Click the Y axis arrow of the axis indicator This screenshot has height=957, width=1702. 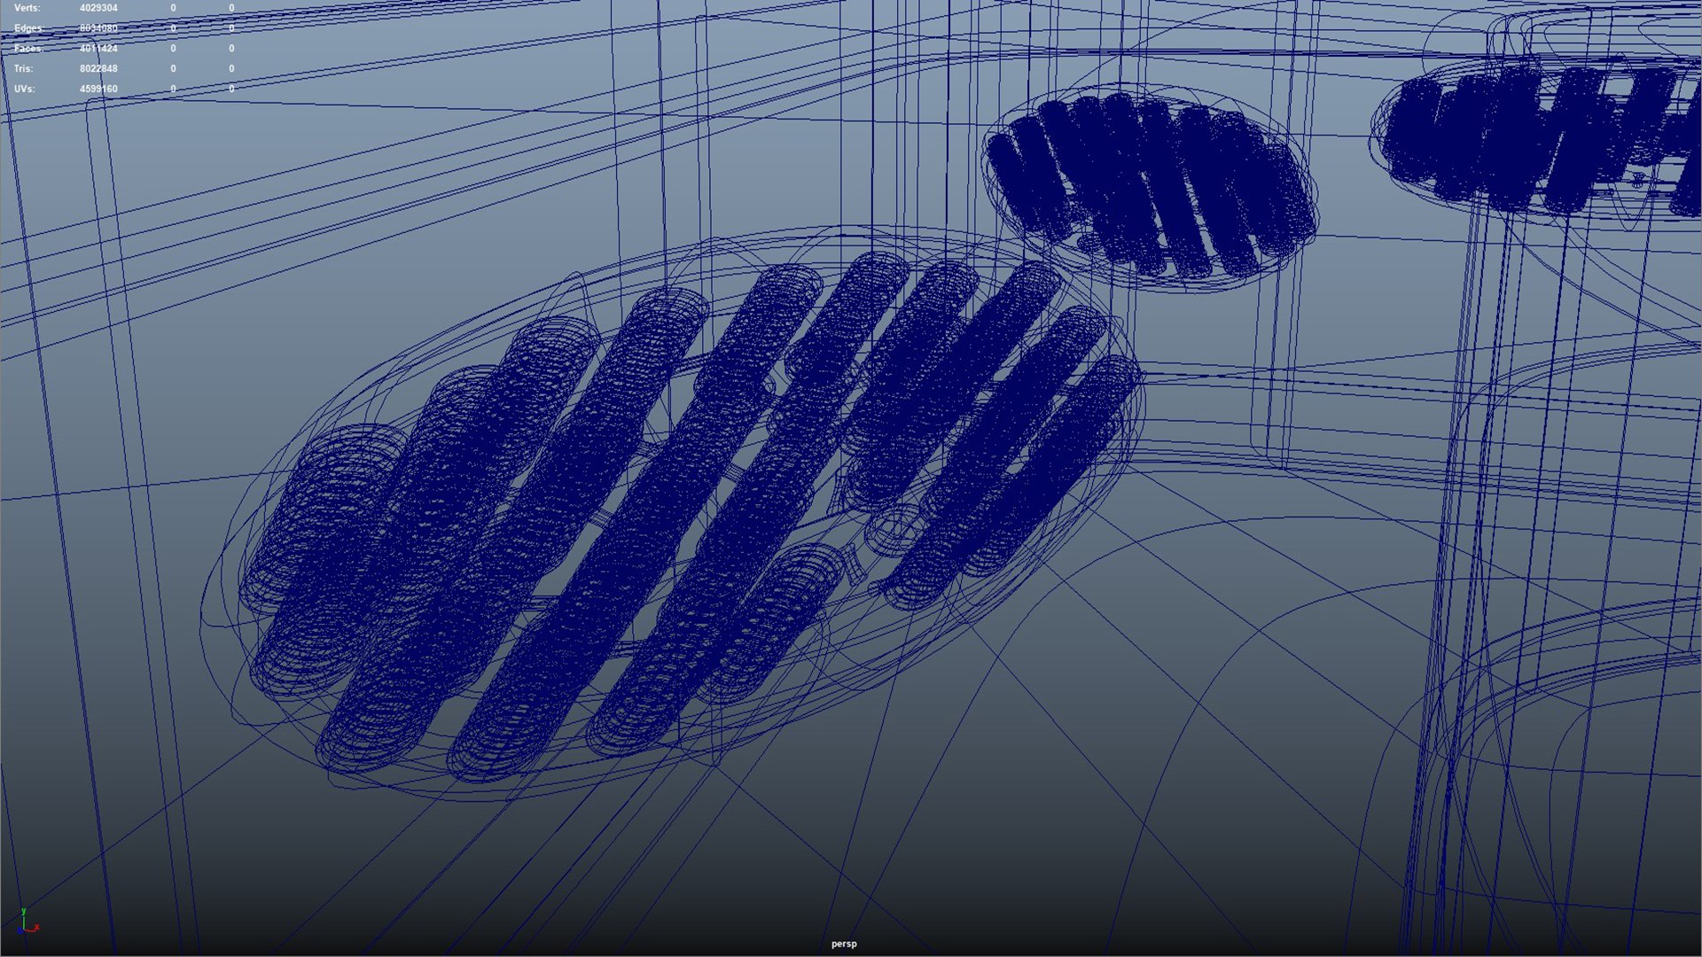23,913
